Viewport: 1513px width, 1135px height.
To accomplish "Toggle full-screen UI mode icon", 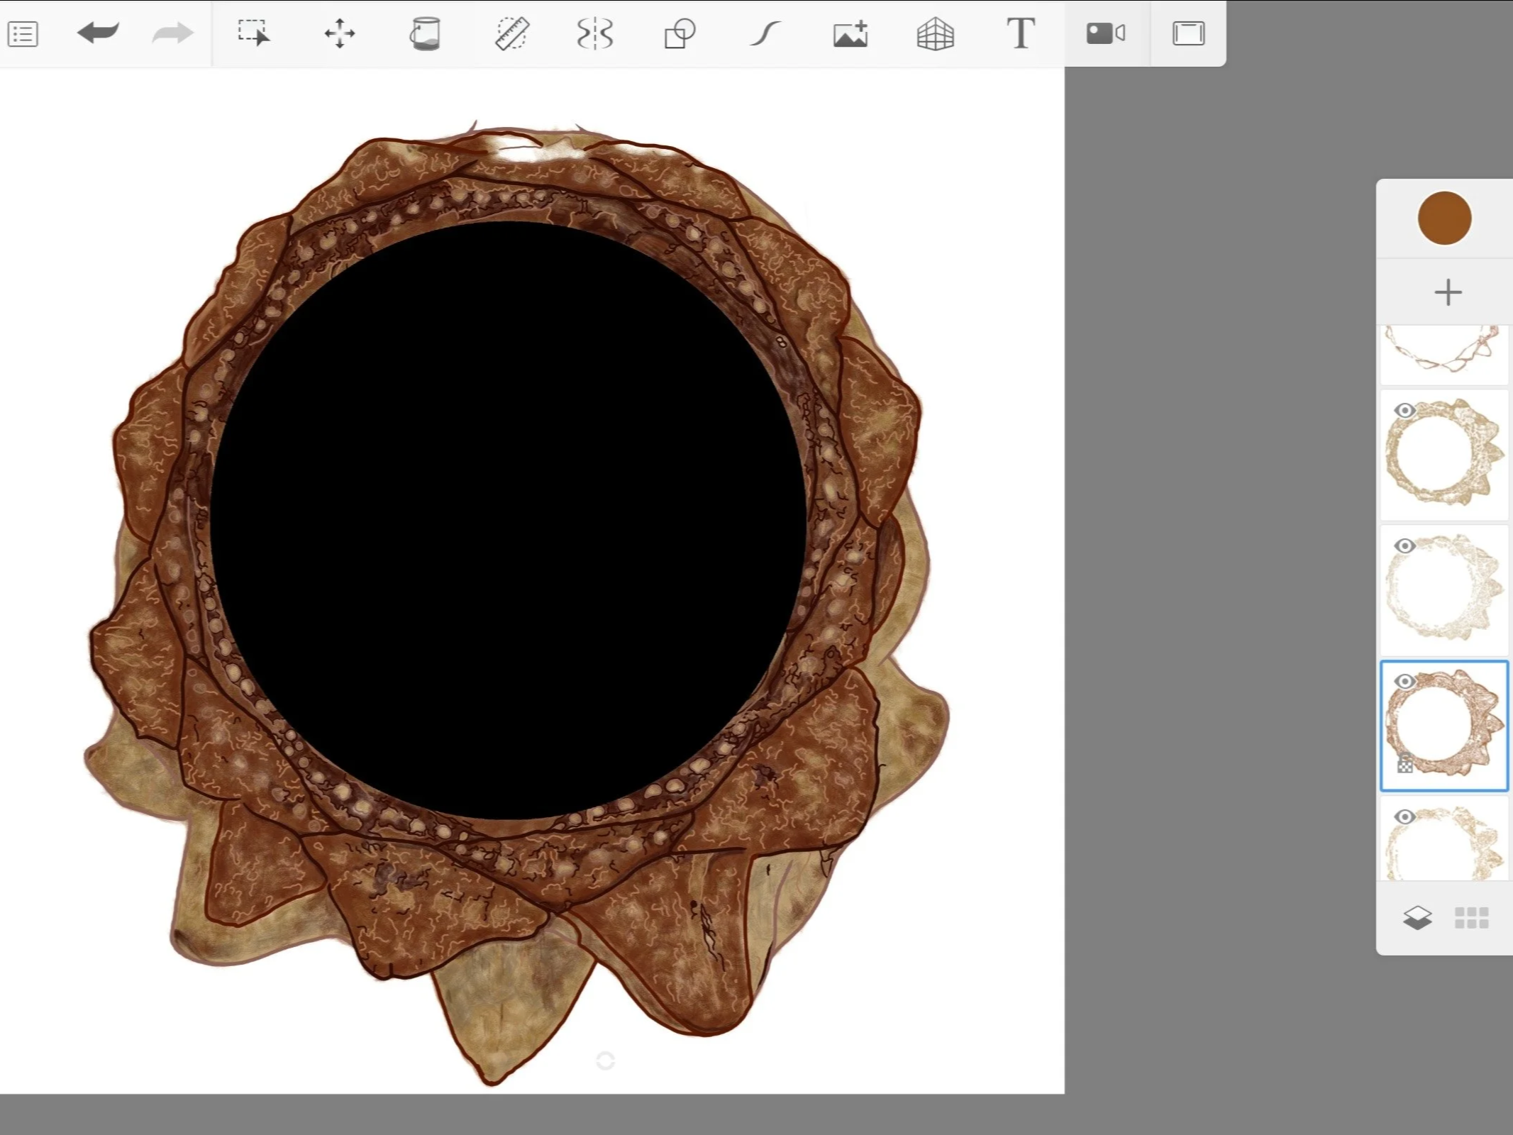I will point(1189,33).
